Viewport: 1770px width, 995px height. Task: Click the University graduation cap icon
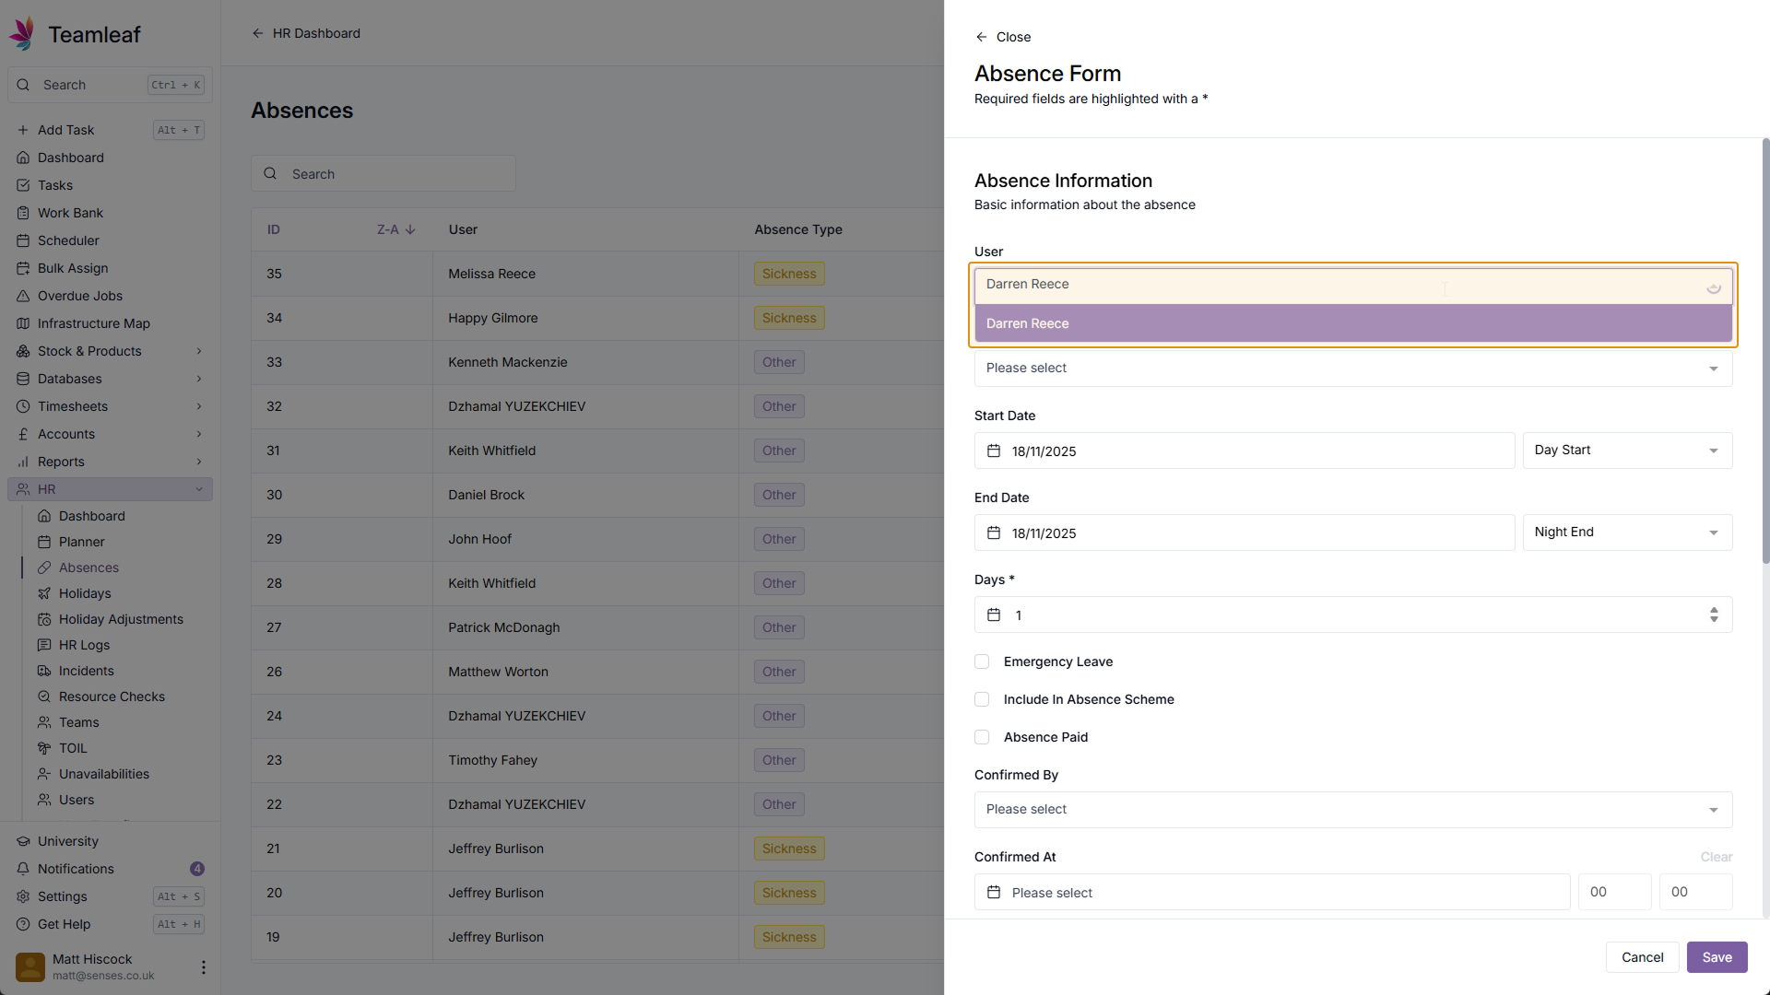click(23, 841)
